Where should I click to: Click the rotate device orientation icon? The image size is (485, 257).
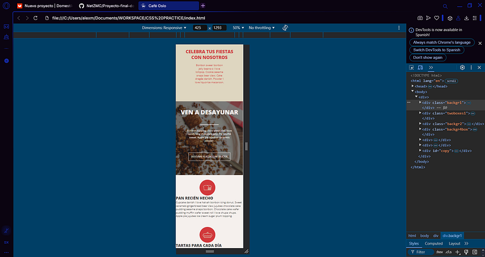[285, 28]
